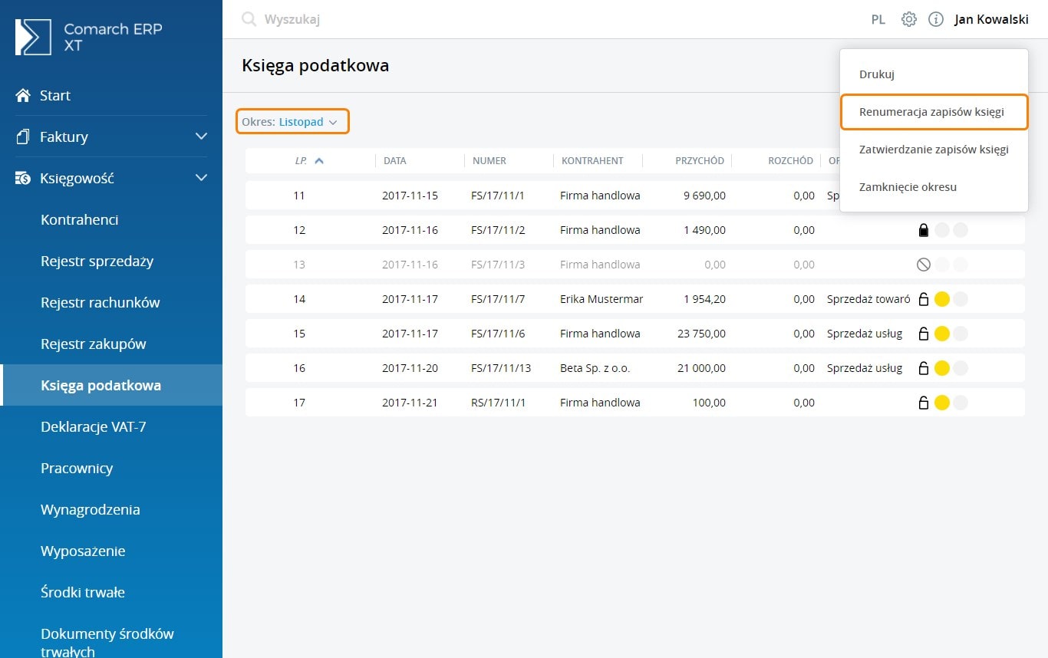This screenshot has width=1048, height=658.
Task: Sort by the ROZCHÓD column header
Action: [x=790, y=161]
